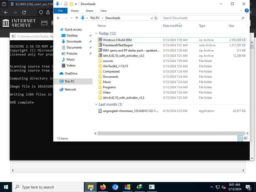Image resolution: width=256 pixels, height=192 pixels.
Task: Open Explorer help question mark icon
Action: [x=246, y=10]
